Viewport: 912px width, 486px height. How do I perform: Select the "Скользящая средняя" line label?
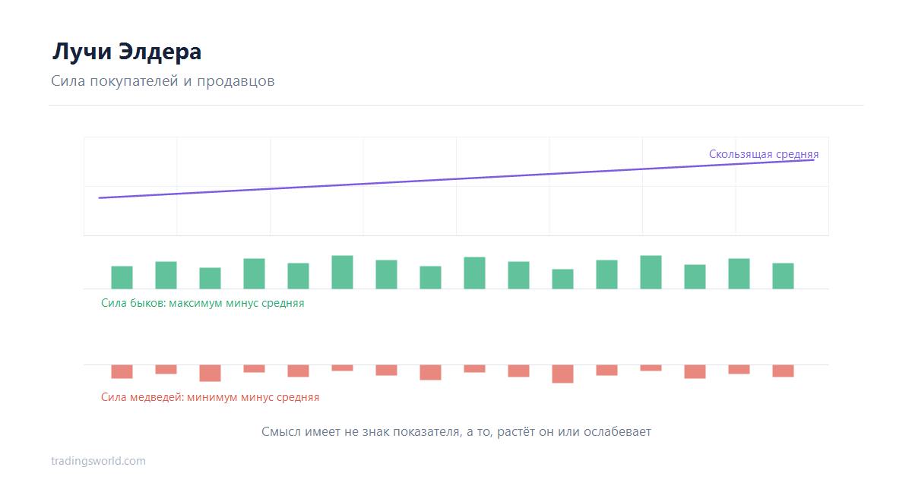[x=764, y=154]
